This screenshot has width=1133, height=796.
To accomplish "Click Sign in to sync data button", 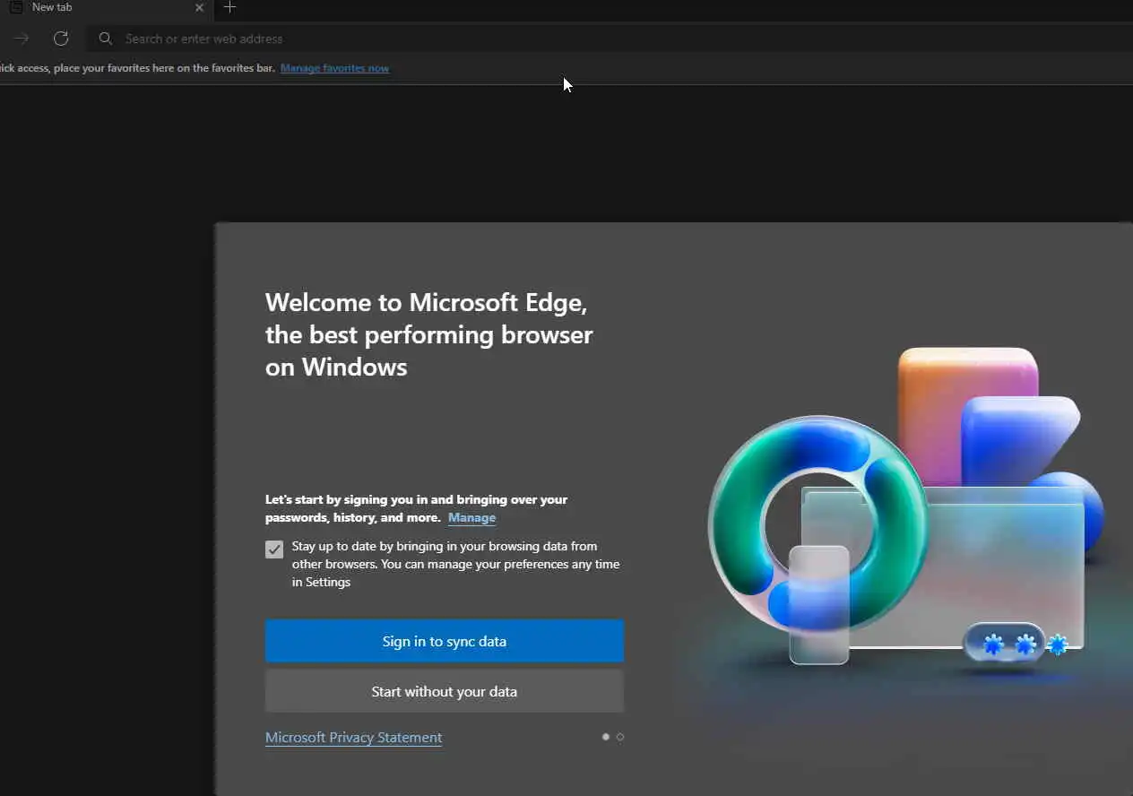I will tap(445, 641).
